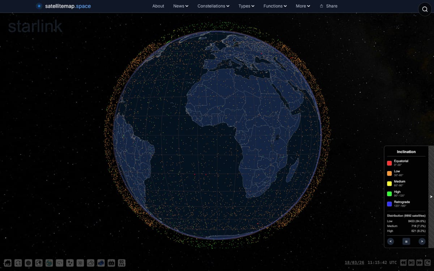Click the reset time button

click(x=427, y=263)
